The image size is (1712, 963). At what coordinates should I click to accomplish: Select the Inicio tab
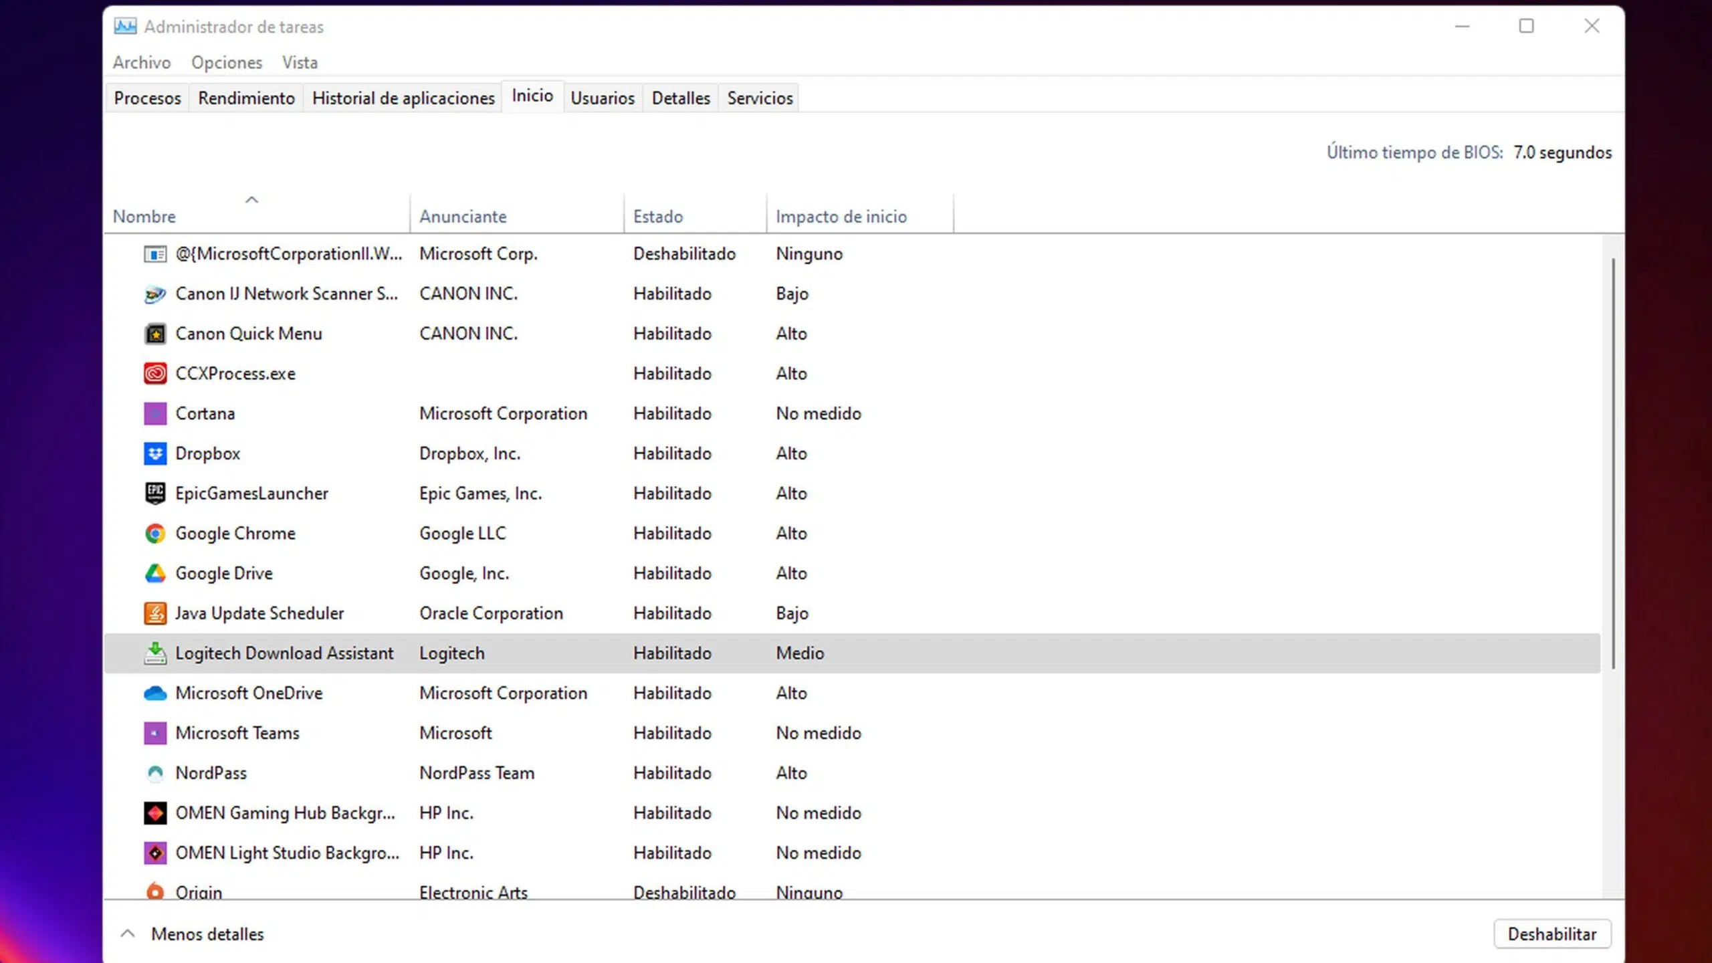(x=532, y=96)
